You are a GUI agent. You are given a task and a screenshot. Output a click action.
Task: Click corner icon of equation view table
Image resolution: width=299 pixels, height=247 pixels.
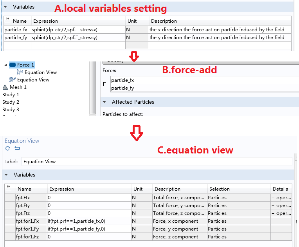point(9,187)
